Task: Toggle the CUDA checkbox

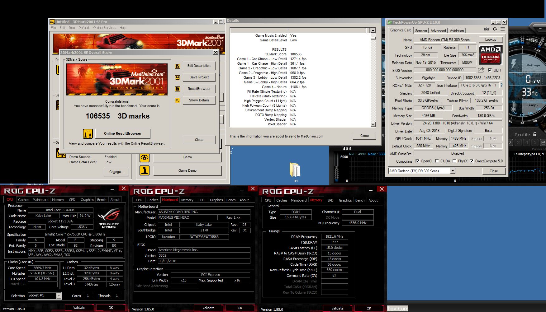Action: pos(437,161)
